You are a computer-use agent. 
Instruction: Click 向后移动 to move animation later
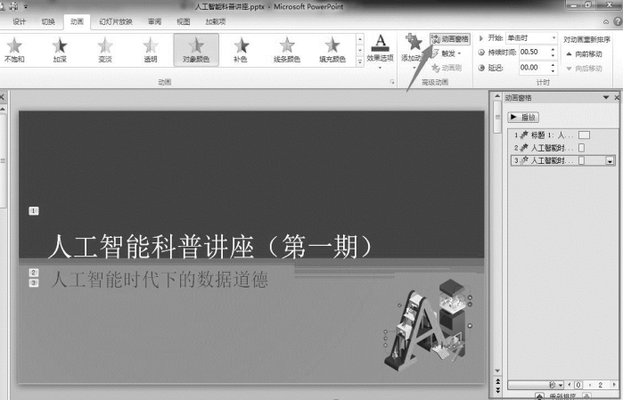click(584, 69)
